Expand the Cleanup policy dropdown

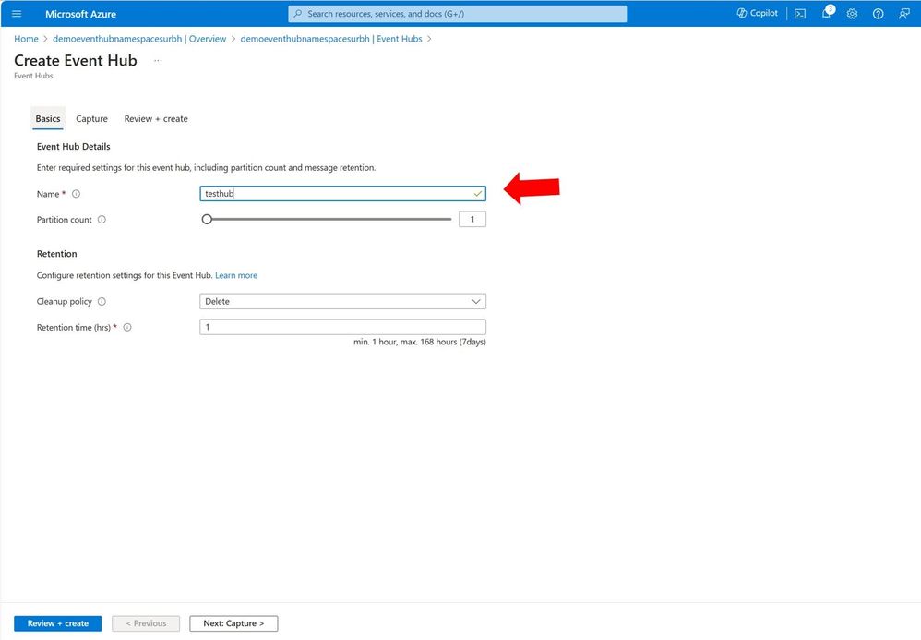coord(342,301)
